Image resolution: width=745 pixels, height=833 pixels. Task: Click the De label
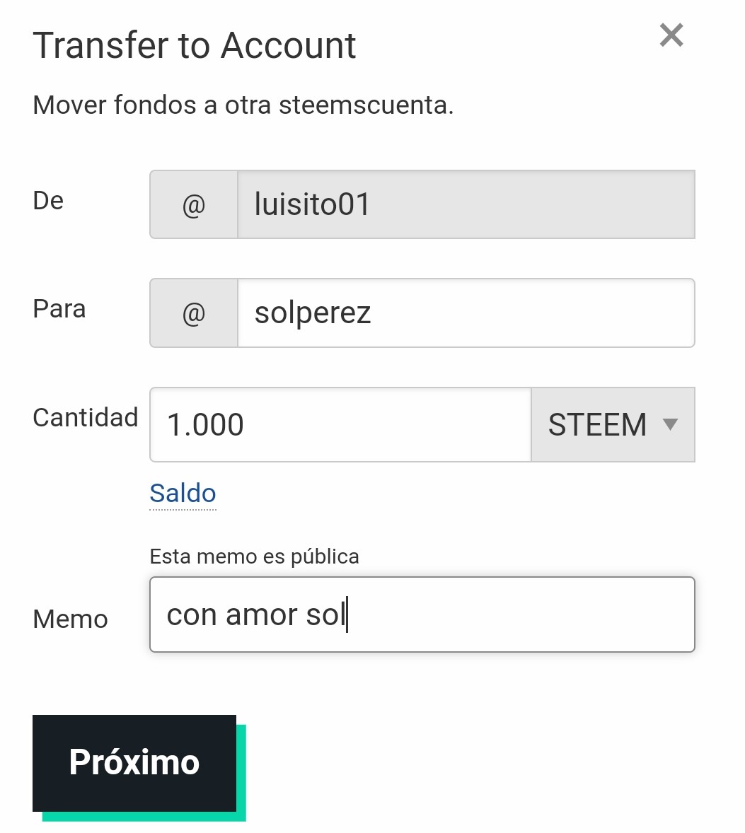click(x=48, y=200)
